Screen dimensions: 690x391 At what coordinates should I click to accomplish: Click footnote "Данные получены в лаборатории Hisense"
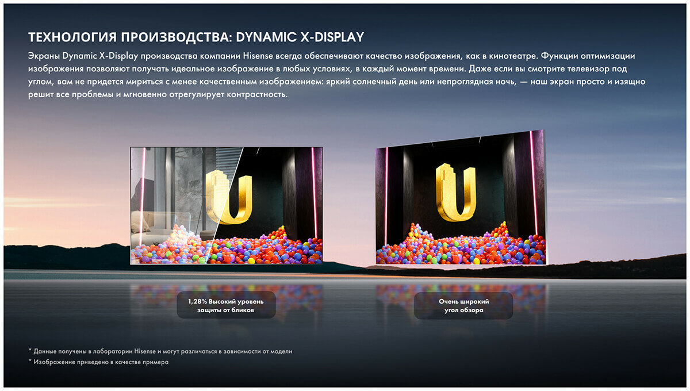pyautogui.click(x=160, y=351)
